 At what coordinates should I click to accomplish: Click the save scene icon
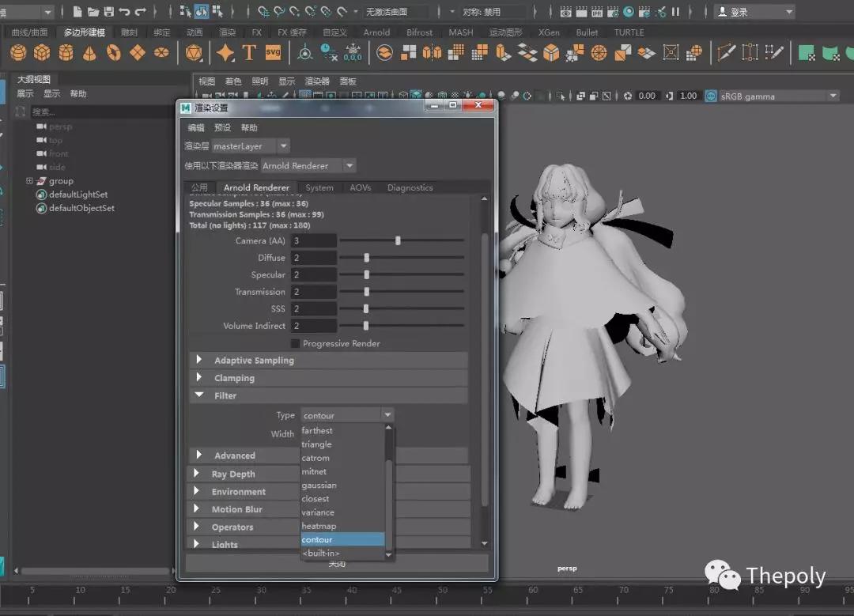pos(108,12)
